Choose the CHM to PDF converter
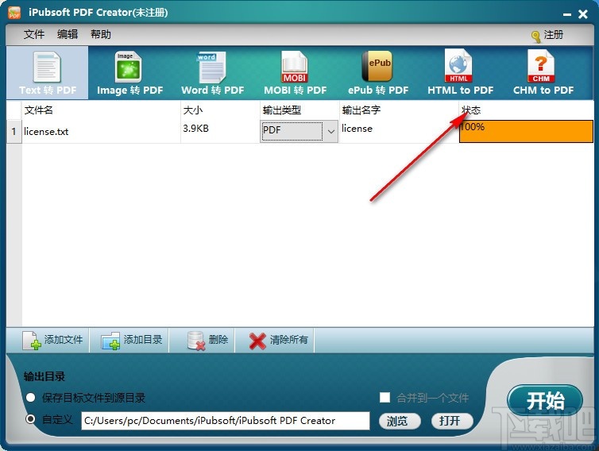The image size is (599, 451). click(543, 73)
